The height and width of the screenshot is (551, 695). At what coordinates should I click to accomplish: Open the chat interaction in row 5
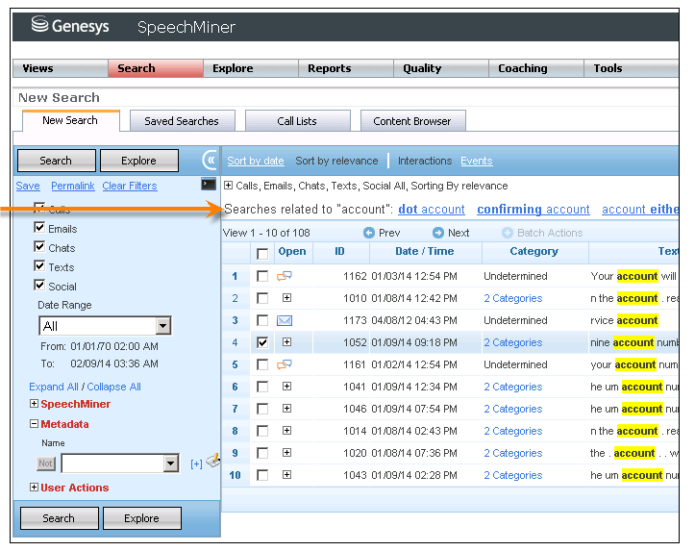[x=285, y=365]
